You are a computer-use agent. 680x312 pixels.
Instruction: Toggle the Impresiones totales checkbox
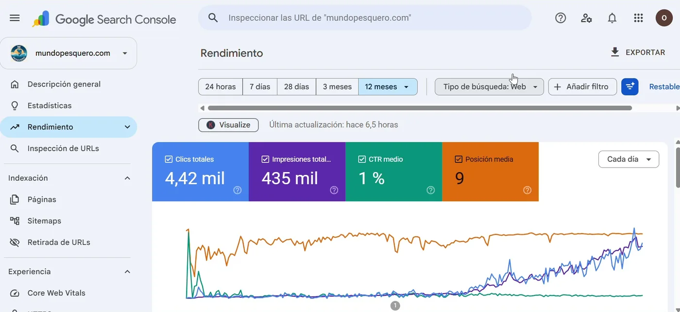coord(265,159)
